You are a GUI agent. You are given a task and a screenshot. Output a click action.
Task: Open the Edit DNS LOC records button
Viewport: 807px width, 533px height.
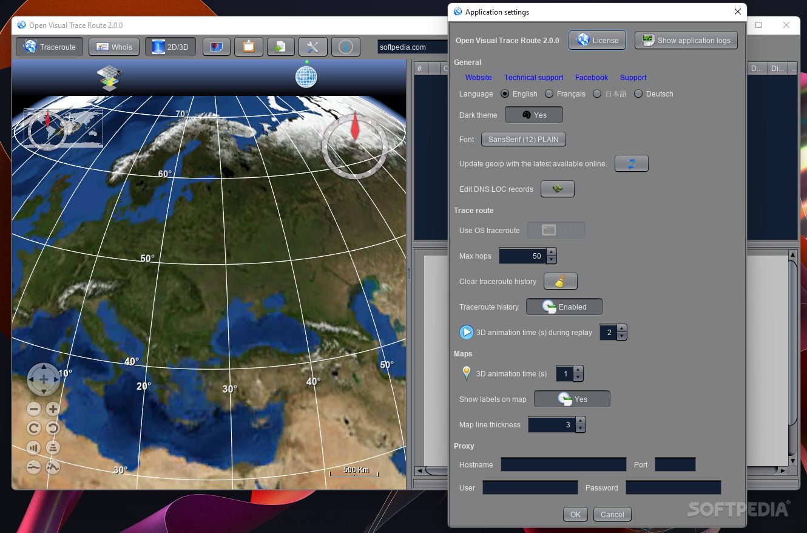pyautogui.click(x=558, y=189)
